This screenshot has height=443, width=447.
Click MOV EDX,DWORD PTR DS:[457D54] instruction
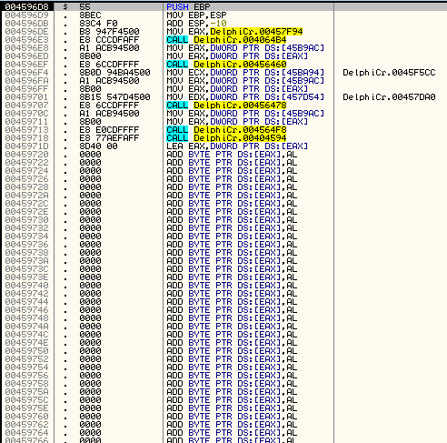[245, 97]
